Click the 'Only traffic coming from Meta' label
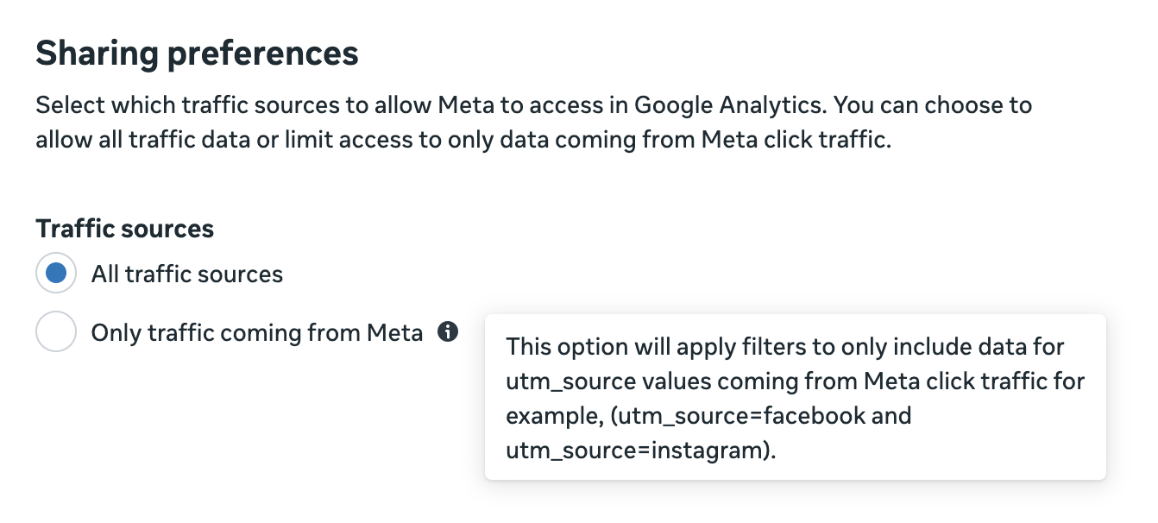Image resolution: width=1158 pixels, height=523 pixels. coord(257,332)
